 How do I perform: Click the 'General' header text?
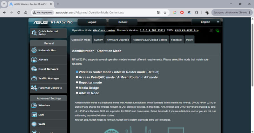coord(49,43)
